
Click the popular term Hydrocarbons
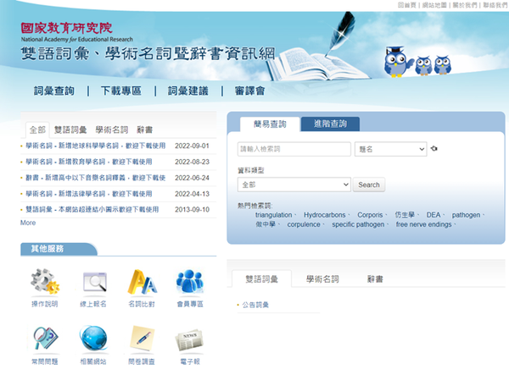(325, 215)
